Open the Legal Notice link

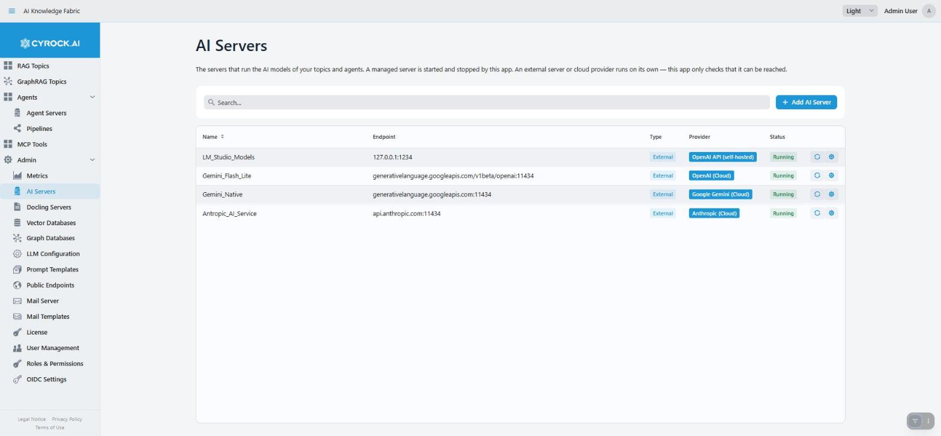pos(32,419)
